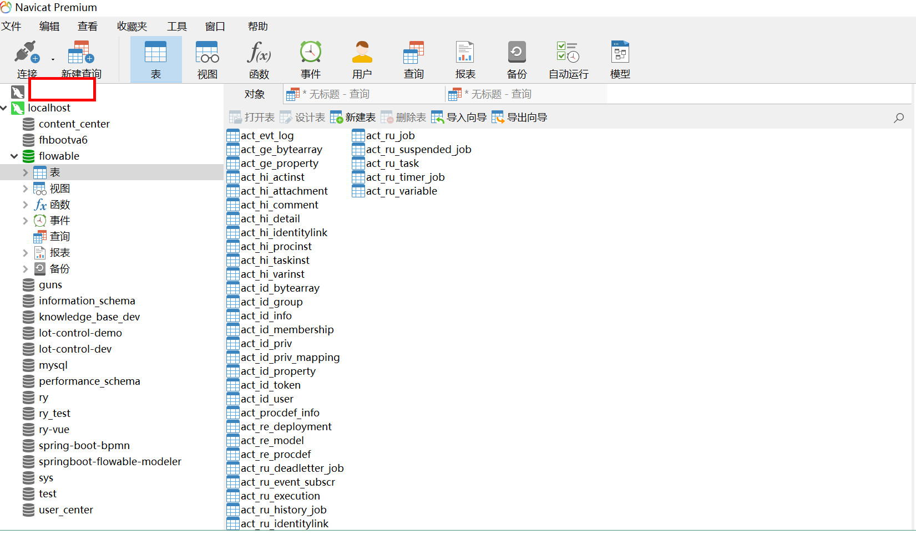Click the 新建表 button
Screen dimensions: 916x535
pos(353,118)
